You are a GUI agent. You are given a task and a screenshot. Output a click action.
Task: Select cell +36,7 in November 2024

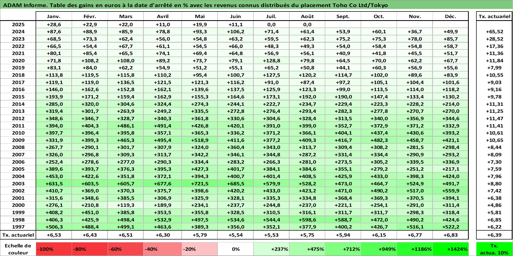pos(415,32)
